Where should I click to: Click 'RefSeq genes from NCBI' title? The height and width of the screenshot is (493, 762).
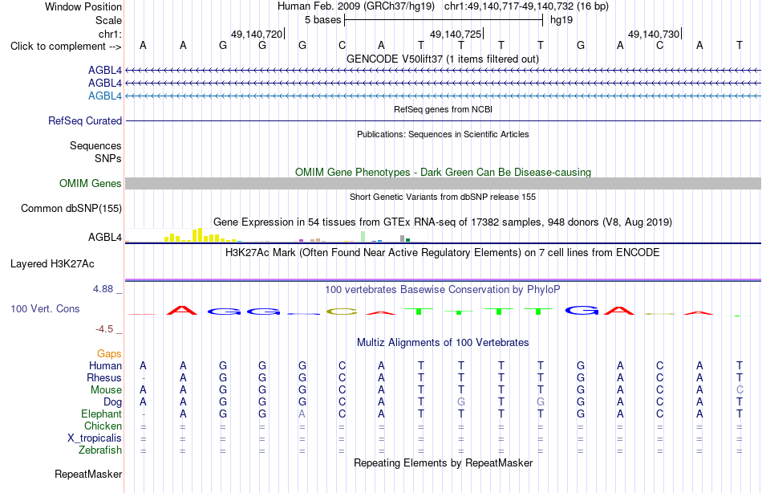(443, 109)
